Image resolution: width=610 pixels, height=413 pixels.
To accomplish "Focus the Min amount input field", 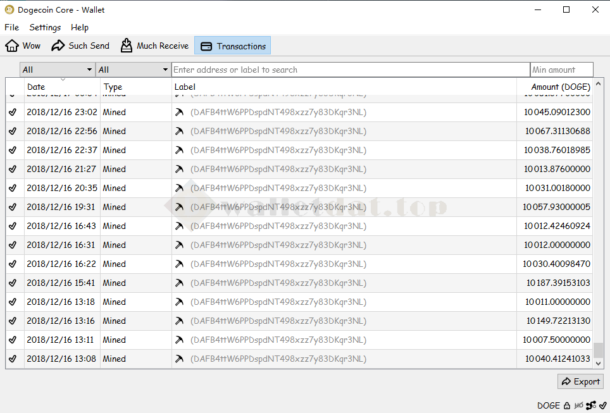I will point(561,70).
